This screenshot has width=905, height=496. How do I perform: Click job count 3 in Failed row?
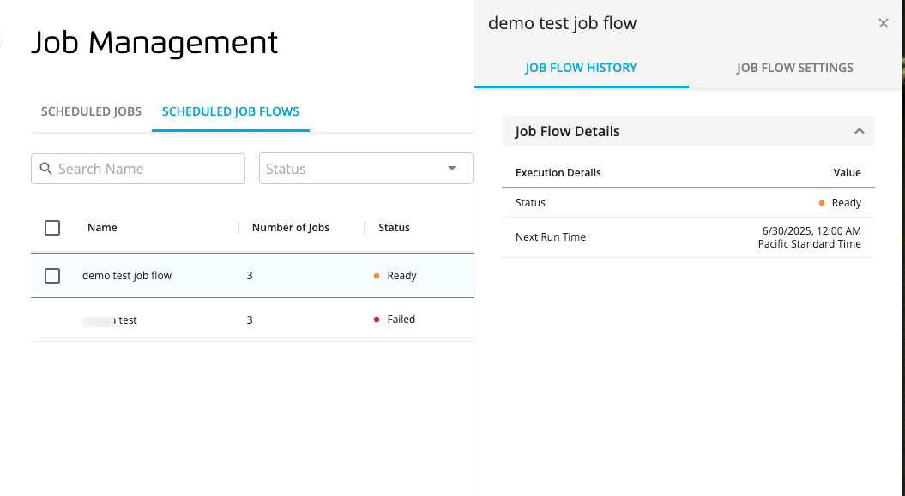[250, 320]
